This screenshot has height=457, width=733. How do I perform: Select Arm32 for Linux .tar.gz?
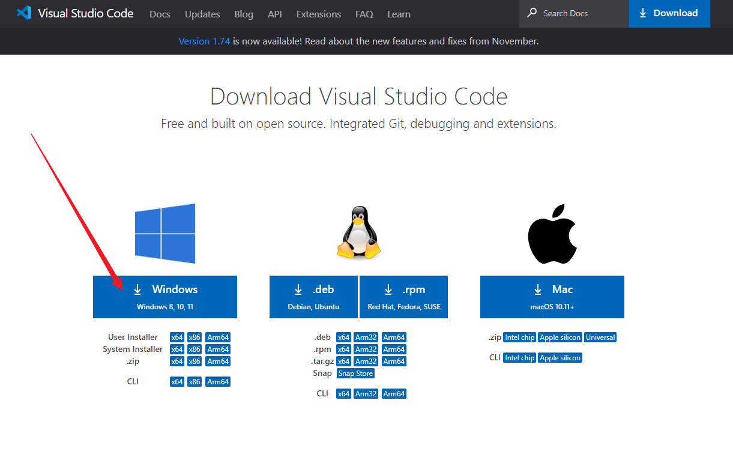click(366, 362)
